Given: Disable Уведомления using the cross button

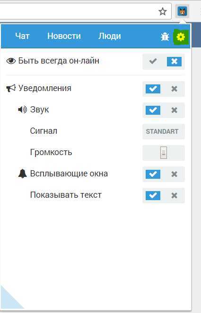Looking at the screenshot, I should [x=174, y=89].
